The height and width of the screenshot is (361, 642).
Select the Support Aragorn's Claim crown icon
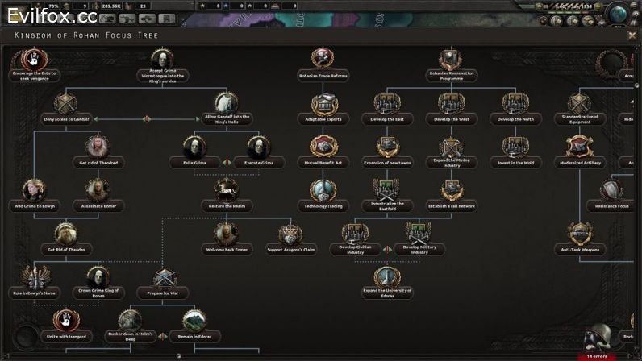(290, 234)
